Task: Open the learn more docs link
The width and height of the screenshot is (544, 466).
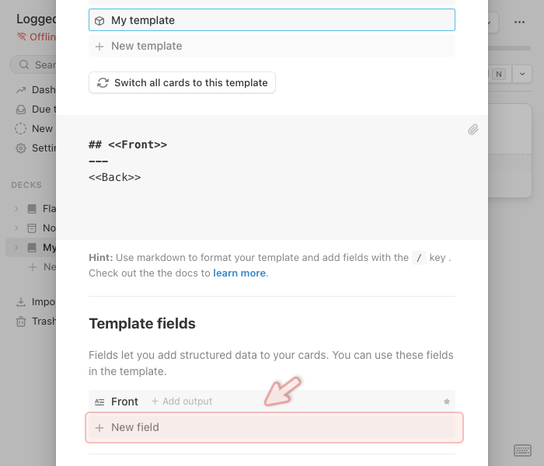Action: click(239, 273)
